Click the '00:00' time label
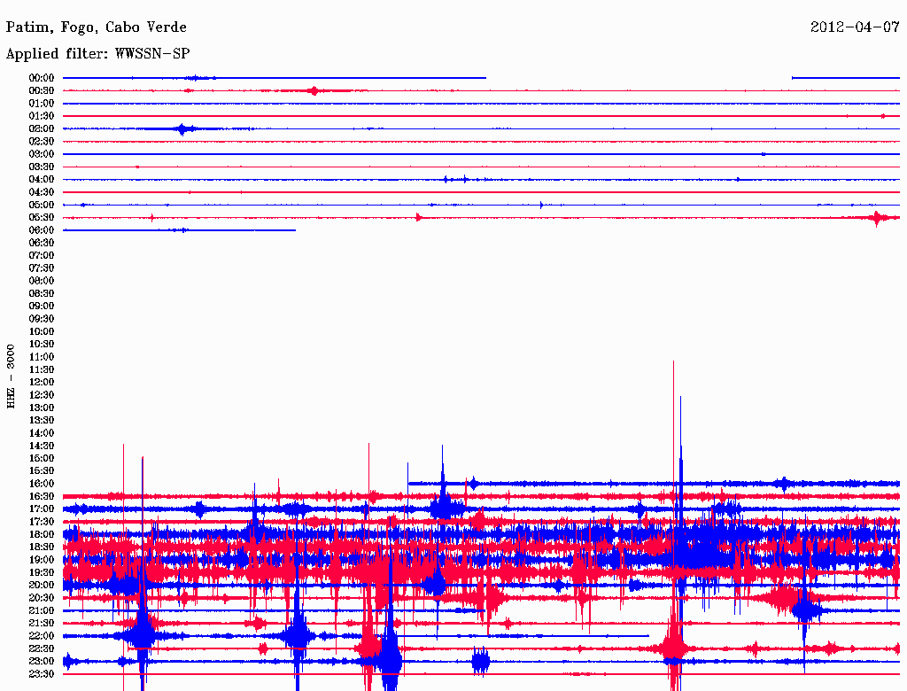Image resolution: width=907 pixels, height=691 pixels. [42, 78]
